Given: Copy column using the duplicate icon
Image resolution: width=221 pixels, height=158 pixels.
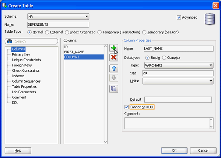Looking at the screenshot, I should coord(114,89).
